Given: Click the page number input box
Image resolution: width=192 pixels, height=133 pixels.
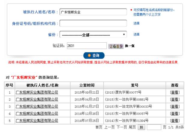Looking at the screenshot, I should (154, 127).
